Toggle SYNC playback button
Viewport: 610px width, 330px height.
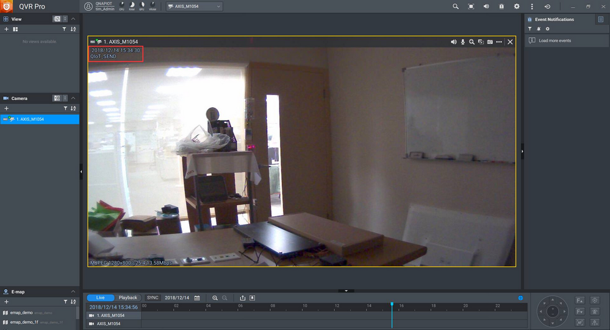tap(152, 298)
